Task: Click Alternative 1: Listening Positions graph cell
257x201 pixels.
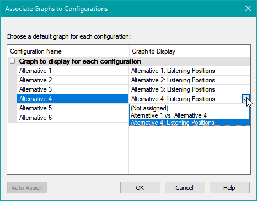Action: [x=189, y=71]
